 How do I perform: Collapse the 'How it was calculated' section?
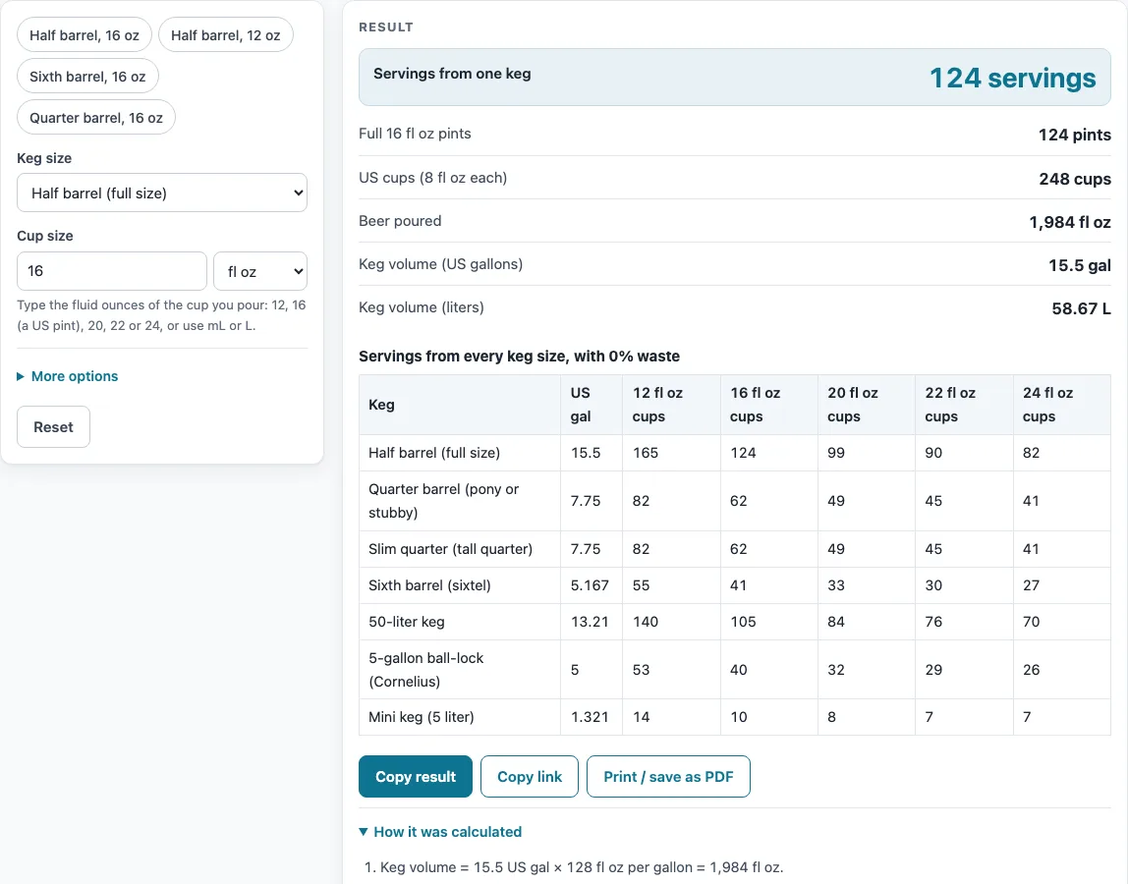(x=440, y=832)
